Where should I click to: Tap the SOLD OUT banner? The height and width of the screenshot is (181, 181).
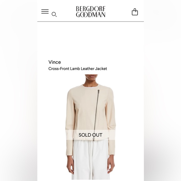90,135
